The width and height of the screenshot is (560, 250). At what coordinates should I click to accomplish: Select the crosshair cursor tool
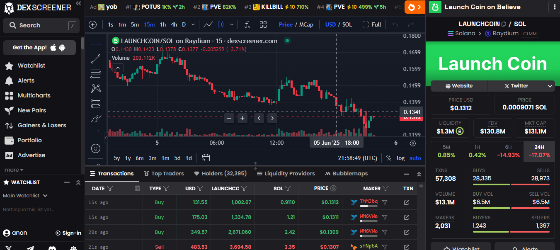point(96,44)
